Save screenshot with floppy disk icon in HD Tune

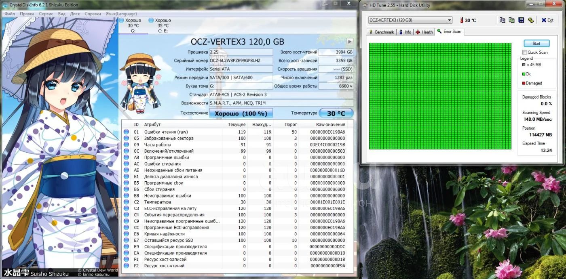[521, 20]
